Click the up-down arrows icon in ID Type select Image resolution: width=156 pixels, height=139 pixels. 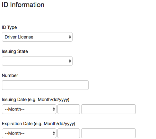pyautogui.click(x=70, y=37)
